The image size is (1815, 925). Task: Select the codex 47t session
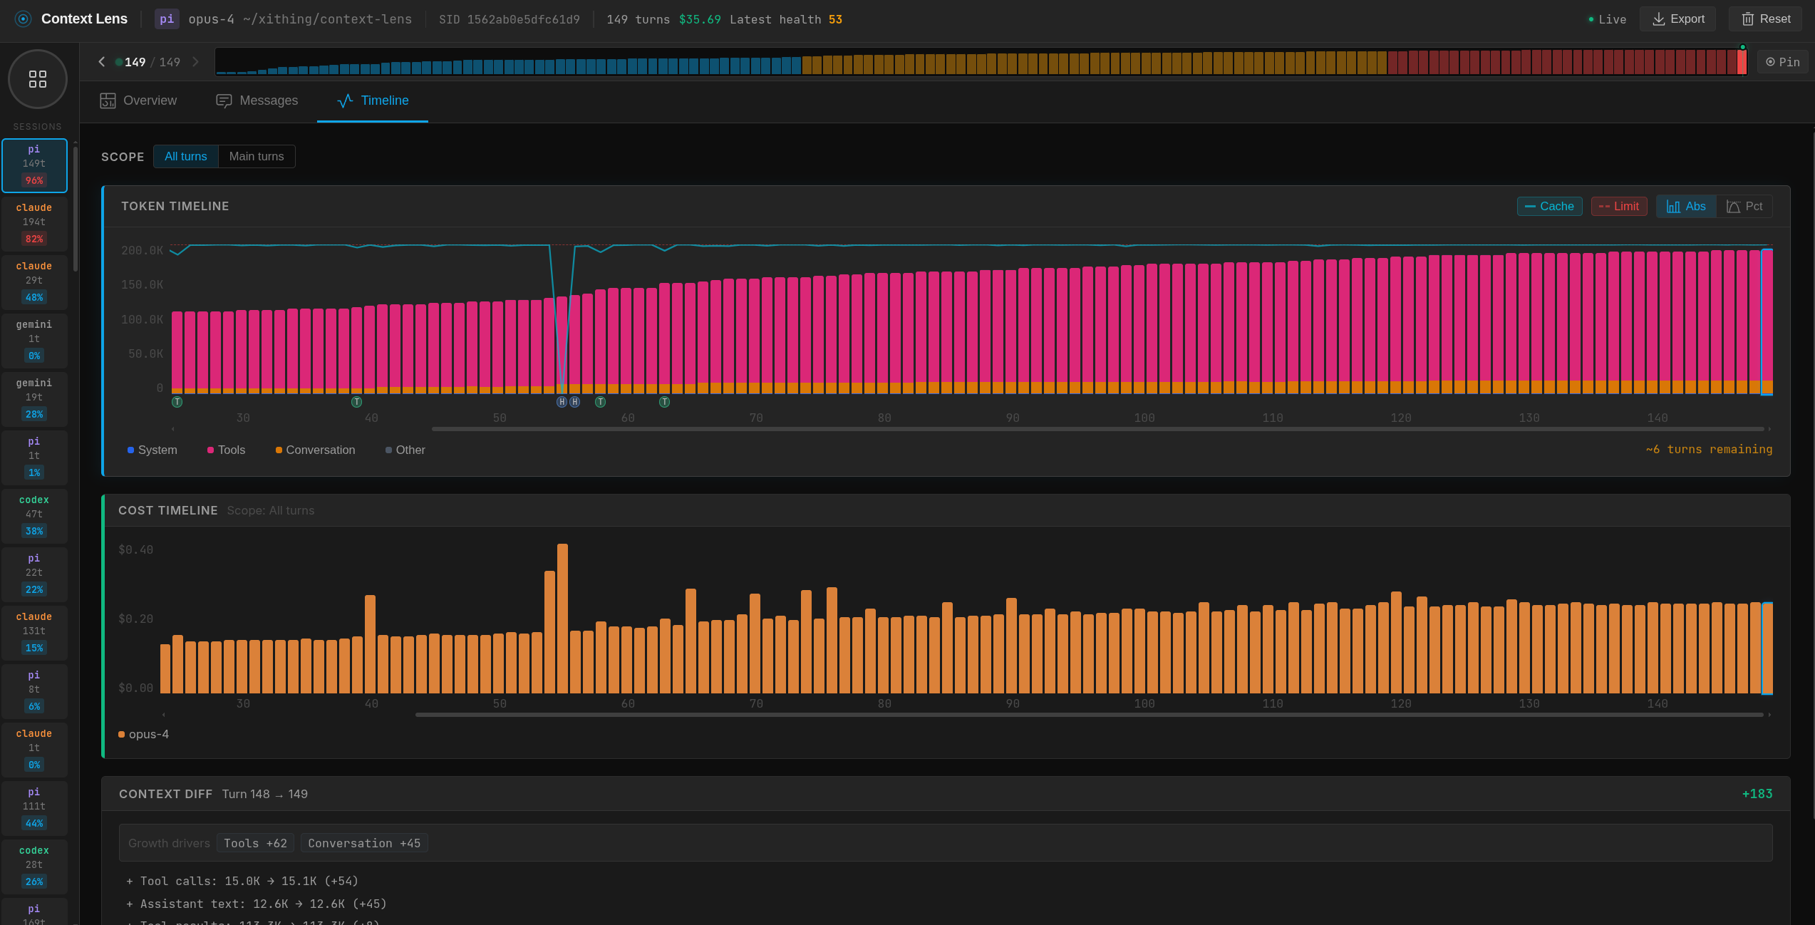tap(34, 515)
